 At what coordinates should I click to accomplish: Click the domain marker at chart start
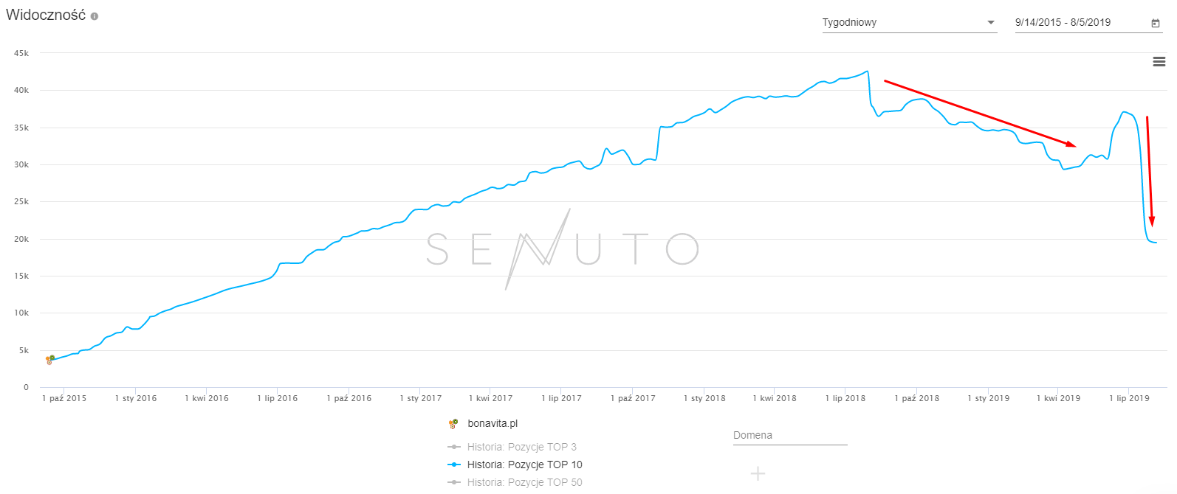click(x=50, y=360)
